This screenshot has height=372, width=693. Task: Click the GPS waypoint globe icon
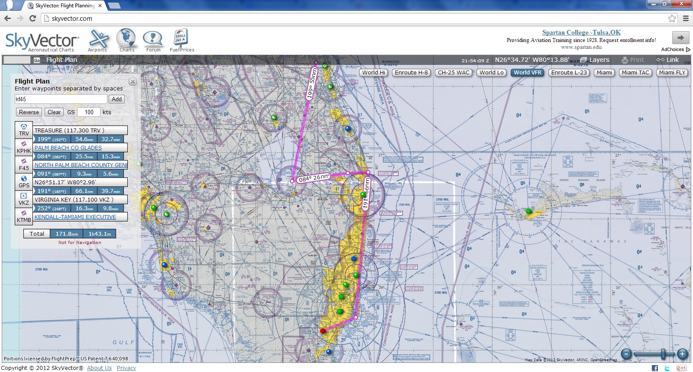click(24, 182)
